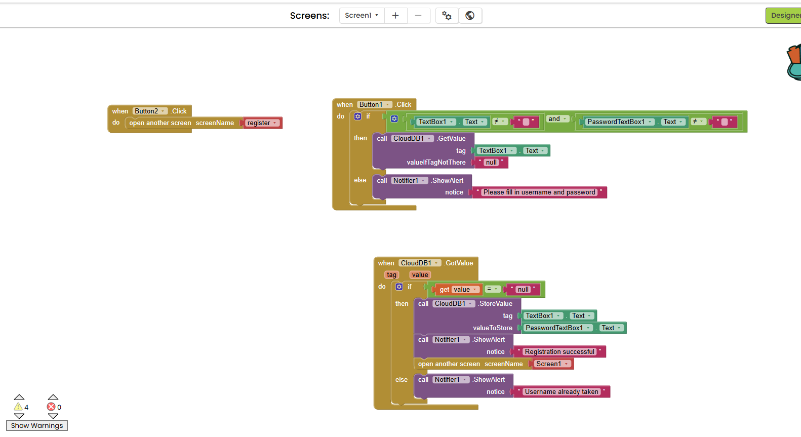This screenshot has height=437, width=801.
Task: Click the mutator gear on the 'and' block
Action: click(x=394, y=119)
